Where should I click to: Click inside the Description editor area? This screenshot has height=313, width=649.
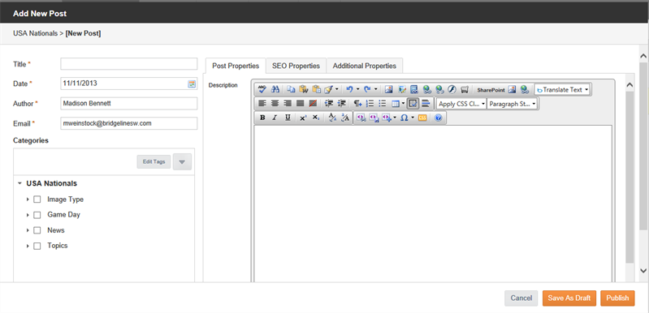pyautogui.click(x=433, y=204)
